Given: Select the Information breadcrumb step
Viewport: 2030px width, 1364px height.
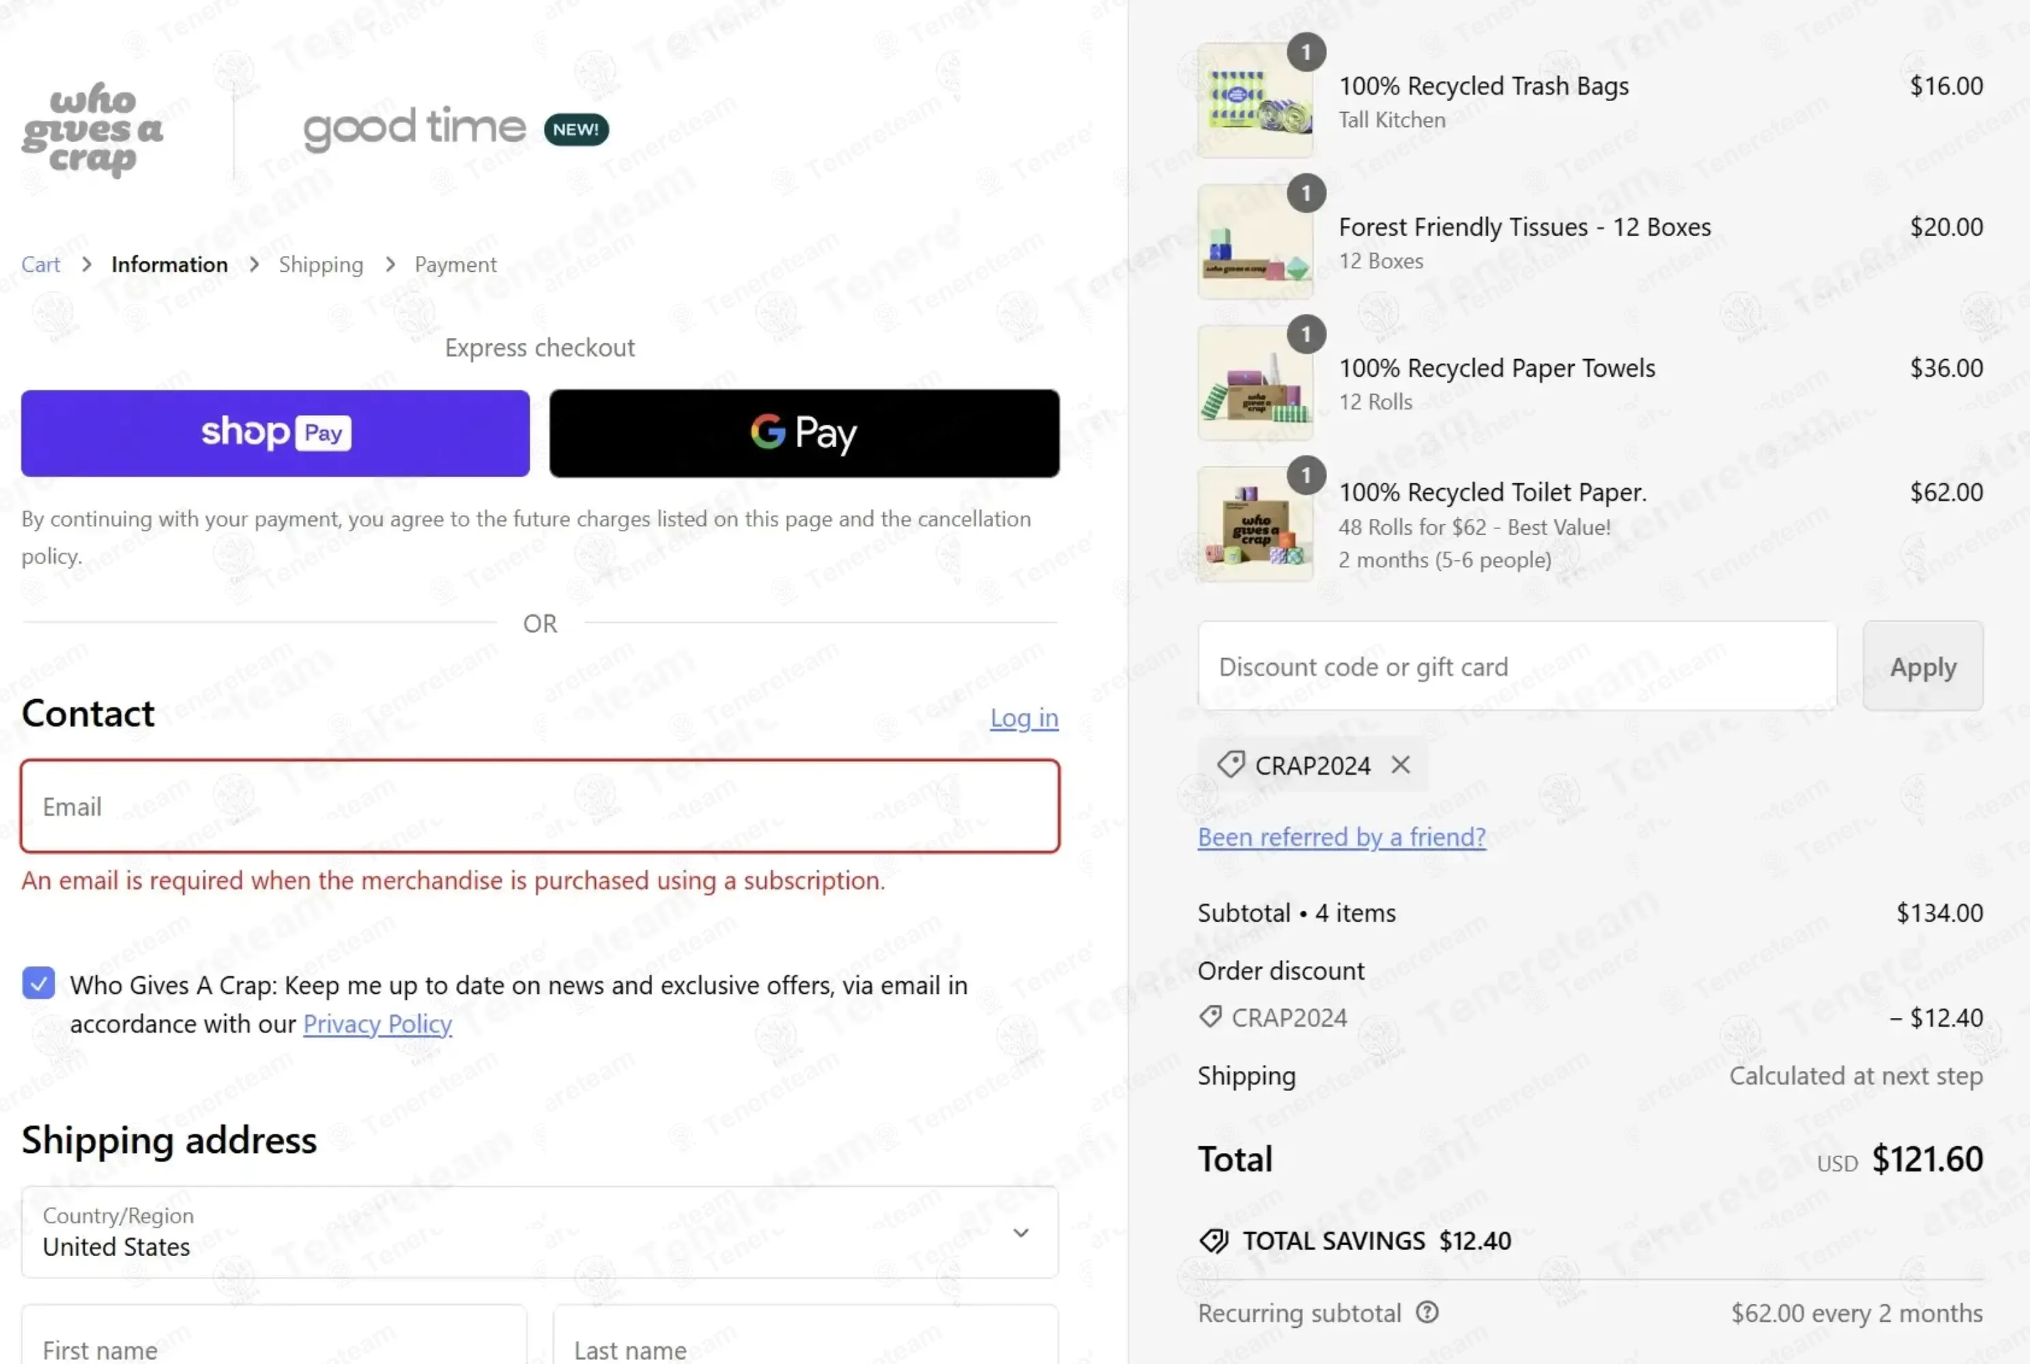Looking at the screenshot, I should [x=169, y=264].
